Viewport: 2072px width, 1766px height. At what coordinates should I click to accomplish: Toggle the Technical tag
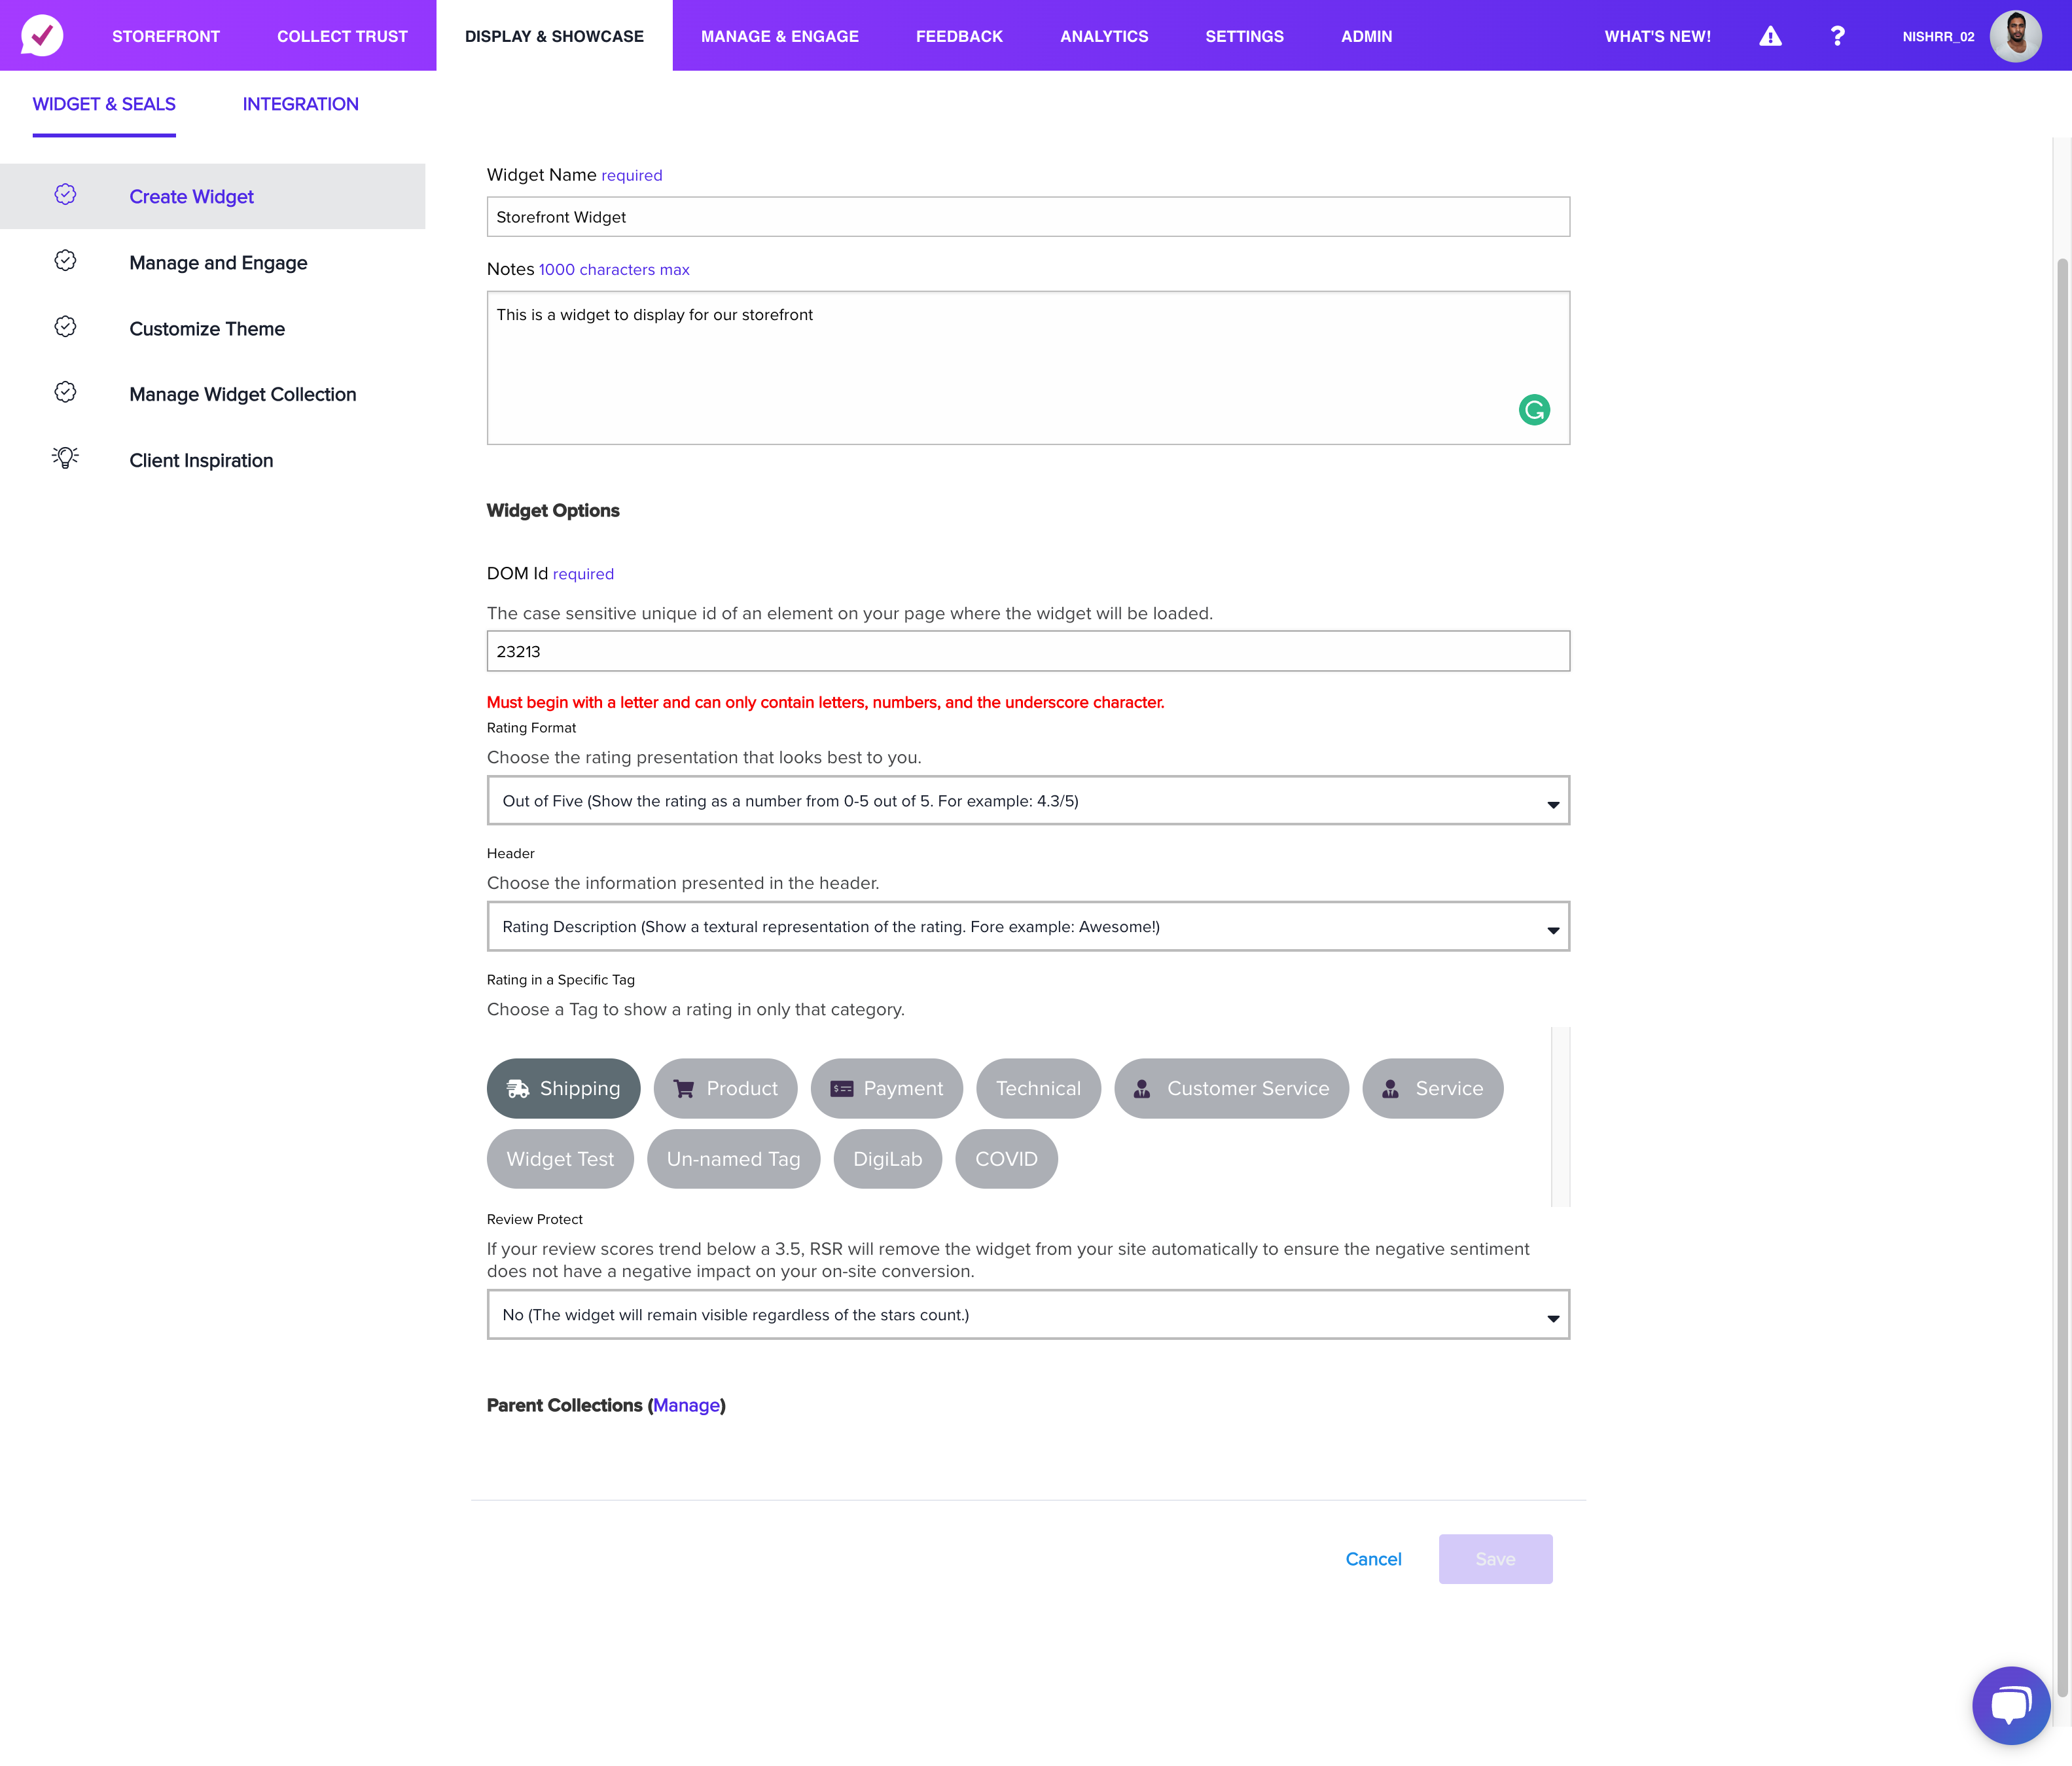click(x=1039, y=1088)
